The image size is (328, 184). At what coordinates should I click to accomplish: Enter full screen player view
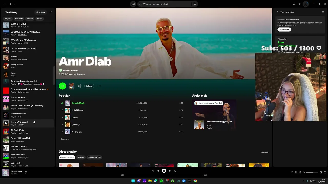pos(325,172)
